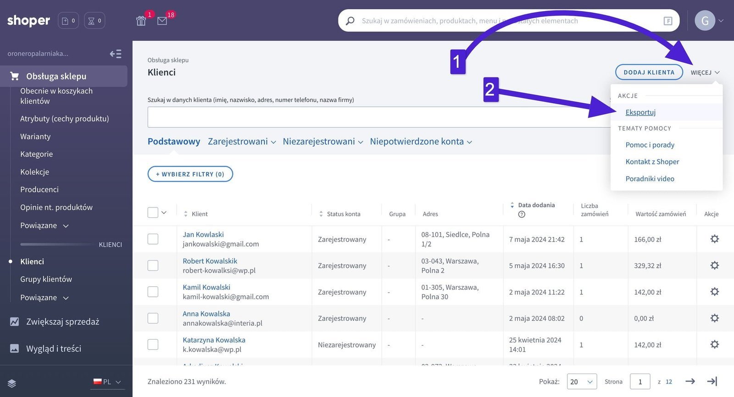Toggle the select-all customers checkbox
The height and width of the screenshot is (397, 734).
[153, 213]
